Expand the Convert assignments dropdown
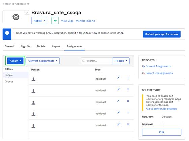 pos(43,61)
